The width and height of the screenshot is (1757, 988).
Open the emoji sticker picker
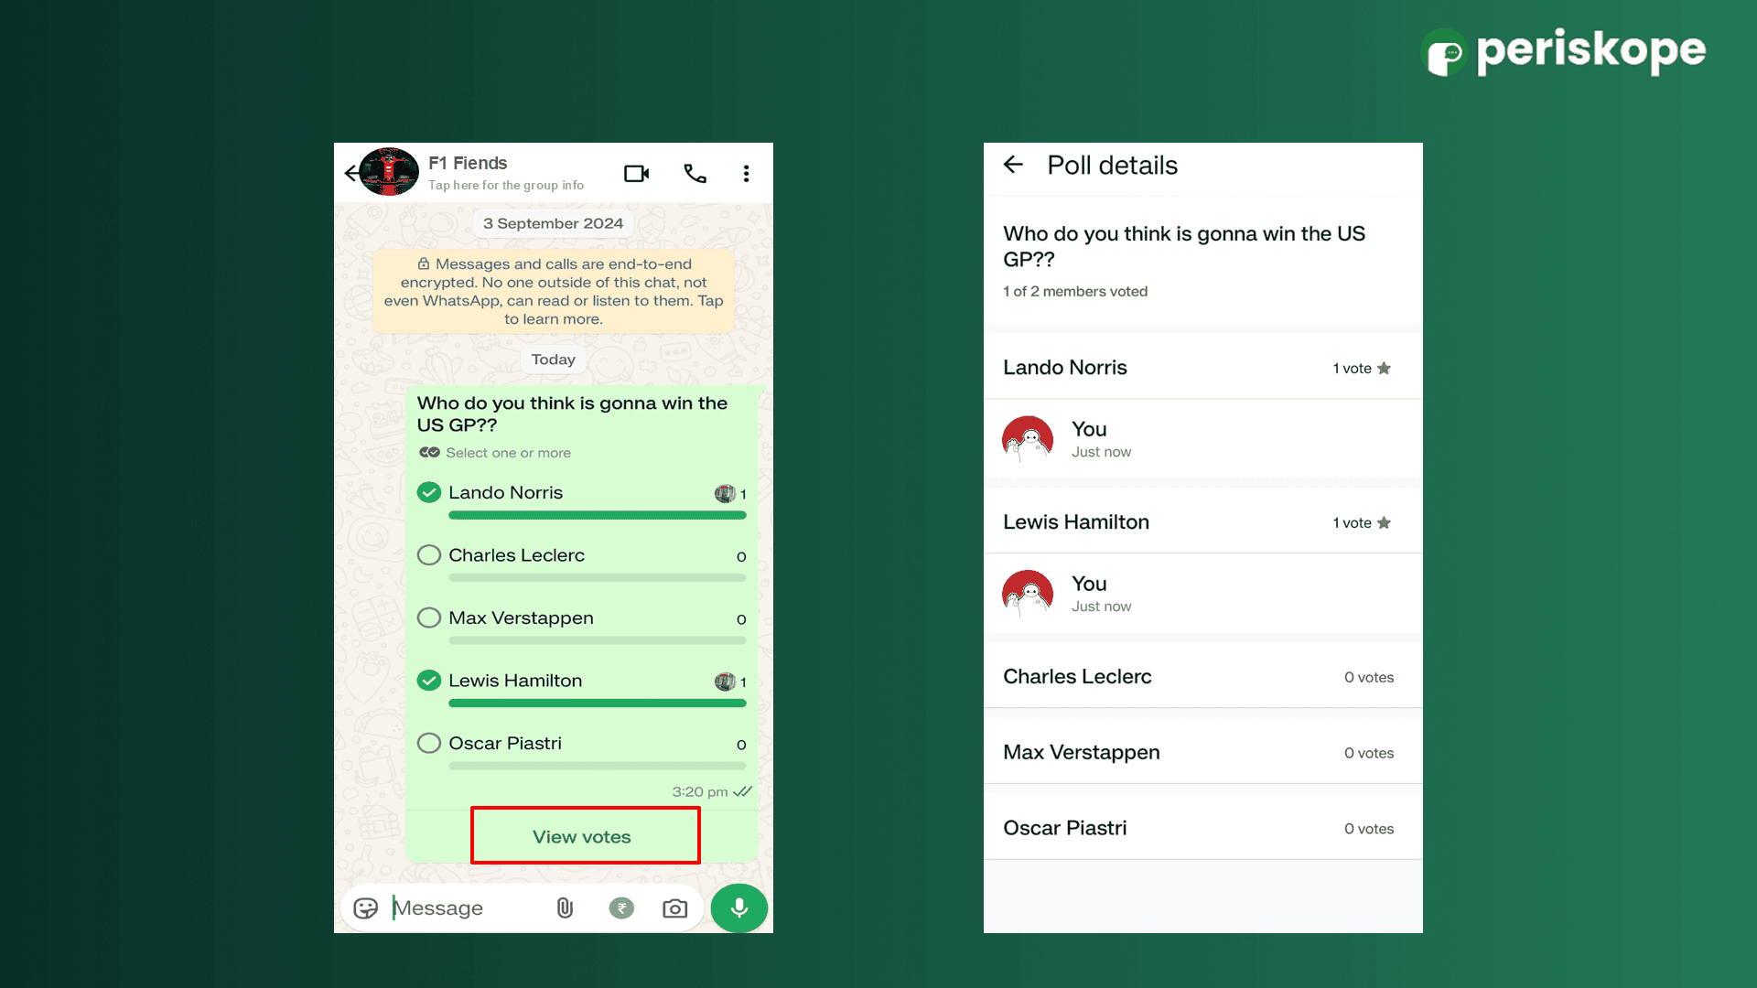pos(365,907)
